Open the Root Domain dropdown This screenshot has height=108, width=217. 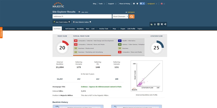pos(120,17)
